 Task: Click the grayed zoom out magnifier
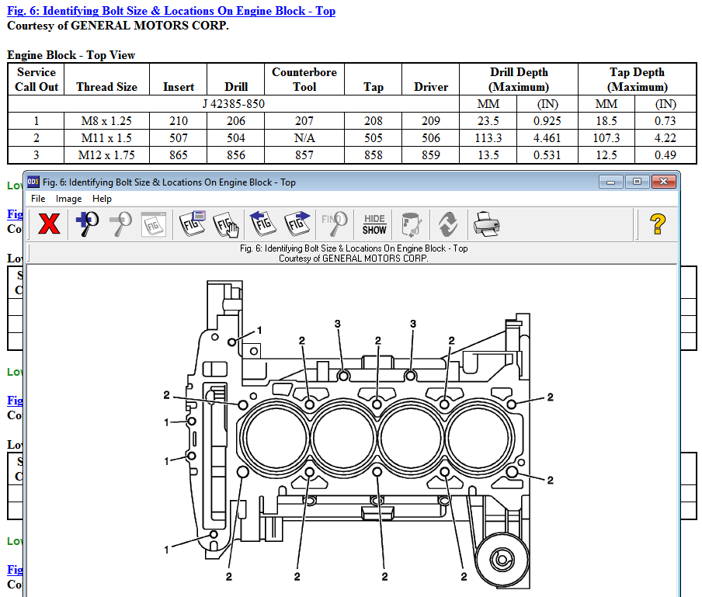tap(120, 224)
